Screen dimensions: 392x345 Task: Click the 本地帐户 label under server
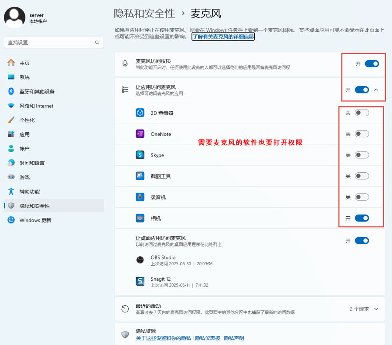point(38,21)
